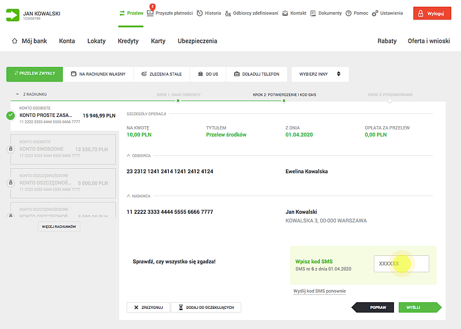
Task: Open the Kredyty tab
Action: 128,41
